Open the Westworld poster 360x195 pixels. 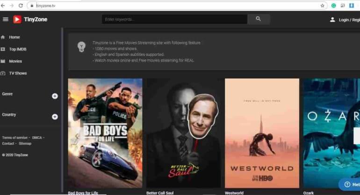[262, 133]
